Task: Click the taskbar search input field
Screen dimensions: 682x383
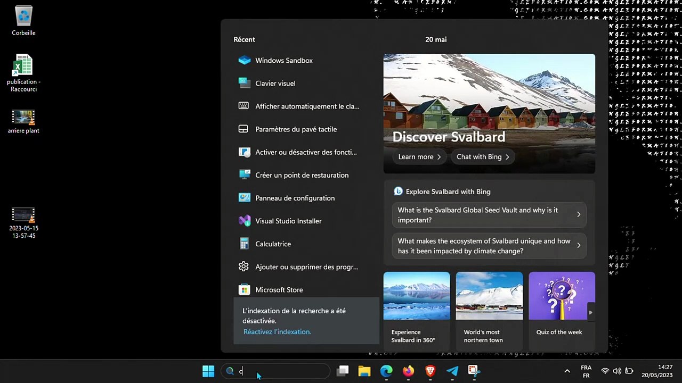Action: [275, 371]
